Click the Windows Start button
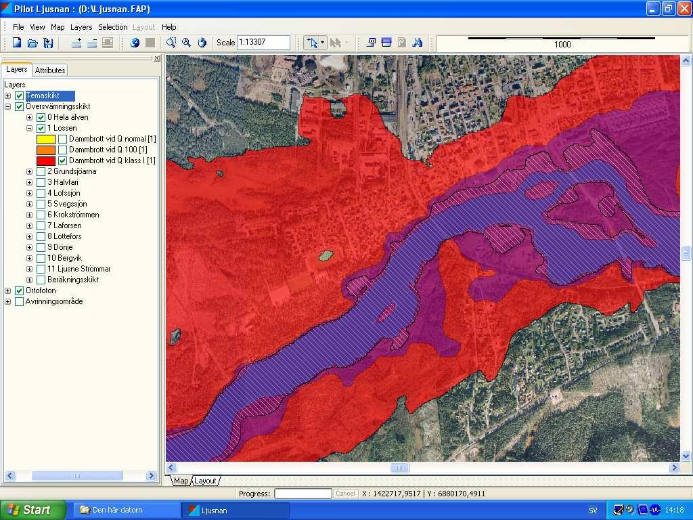The width and height of the screenshot is (693, 520). click(33, 511)
